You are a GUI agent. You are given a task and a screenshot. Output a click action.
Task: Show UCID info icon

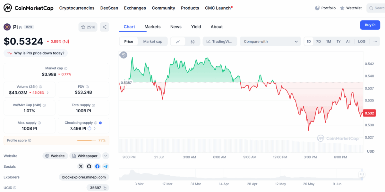pyautogui.click(x=14, y=188)
